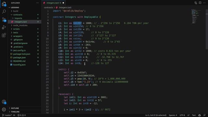Viewport: 208px width, 117px height.
Task: Change end of line sequence LF
Action: [x=188, y=115]
